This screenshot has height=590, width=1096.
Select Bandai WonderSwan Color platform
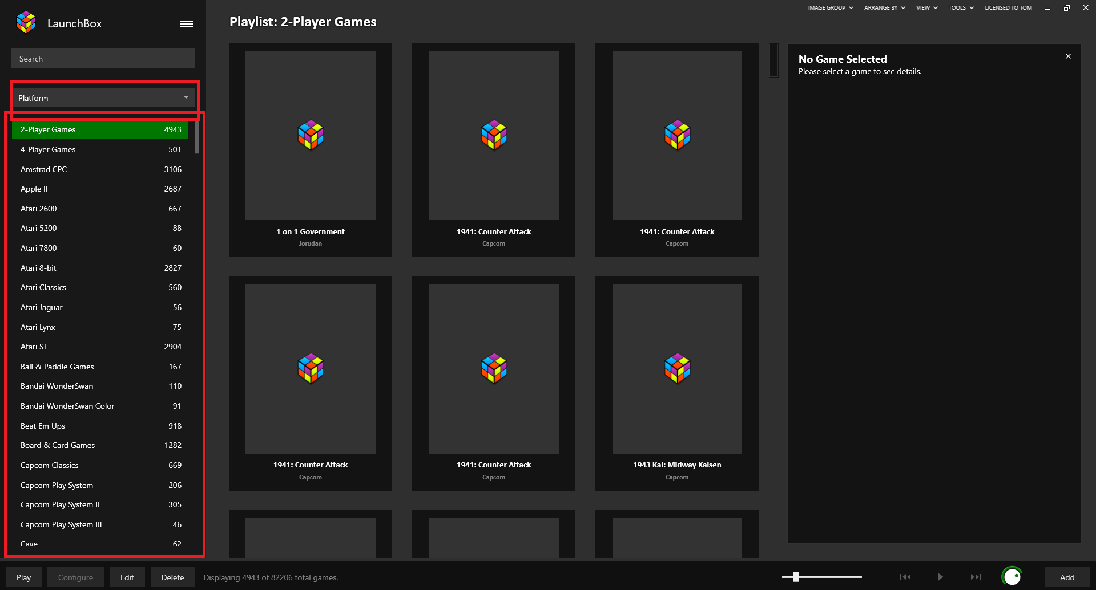(100, 406)
